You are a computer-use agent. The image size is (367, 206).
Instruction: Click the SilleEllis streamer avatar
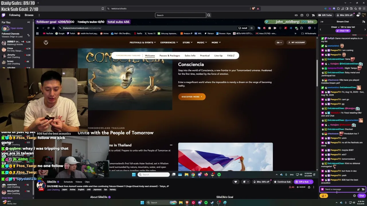click(x=41, y=185)
